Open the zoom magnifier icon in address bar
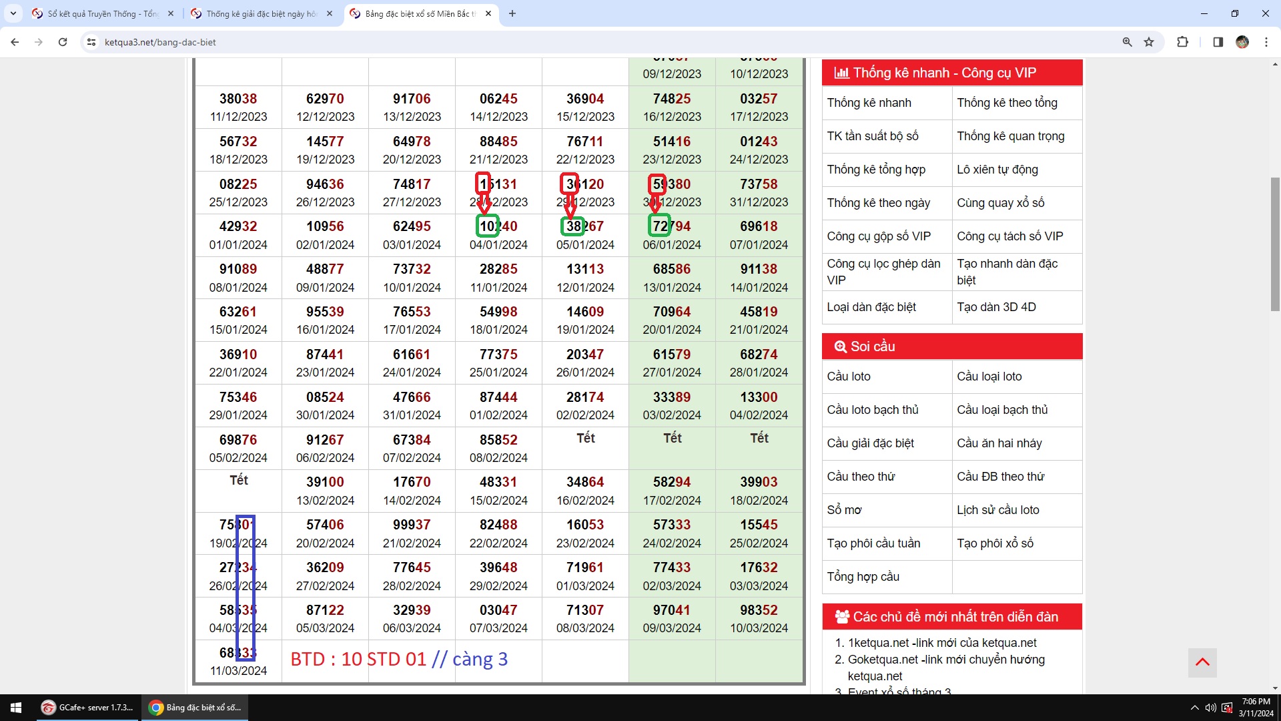1281x721 pixels. (x=1127, y=42)
